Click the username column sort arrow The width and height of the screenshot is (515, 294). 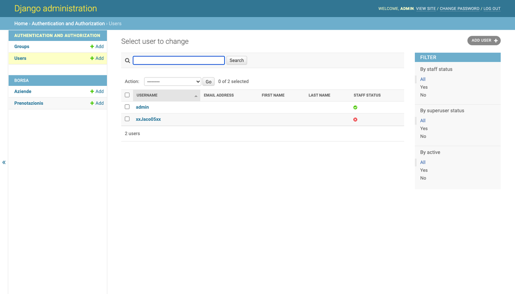click(x=196, y=96)
